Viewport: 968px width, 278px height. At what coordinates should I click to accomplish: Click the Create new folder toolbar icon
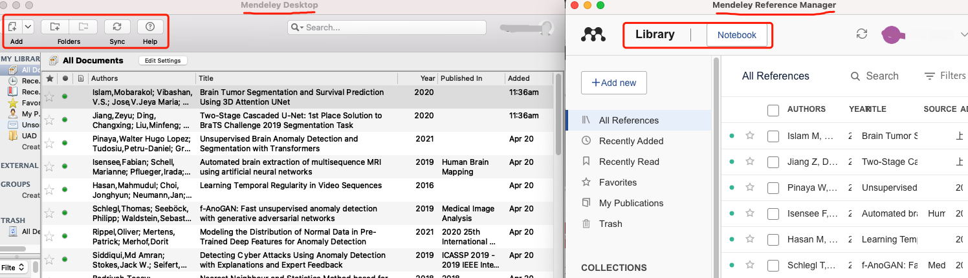click(x=55, y=27)
